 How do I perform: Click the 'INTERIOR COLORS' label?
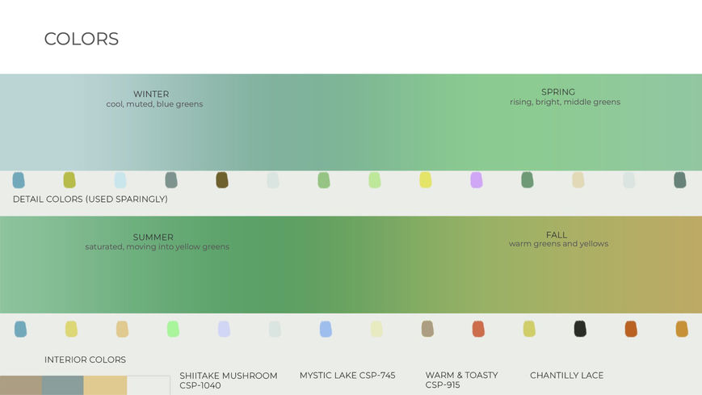85,359
